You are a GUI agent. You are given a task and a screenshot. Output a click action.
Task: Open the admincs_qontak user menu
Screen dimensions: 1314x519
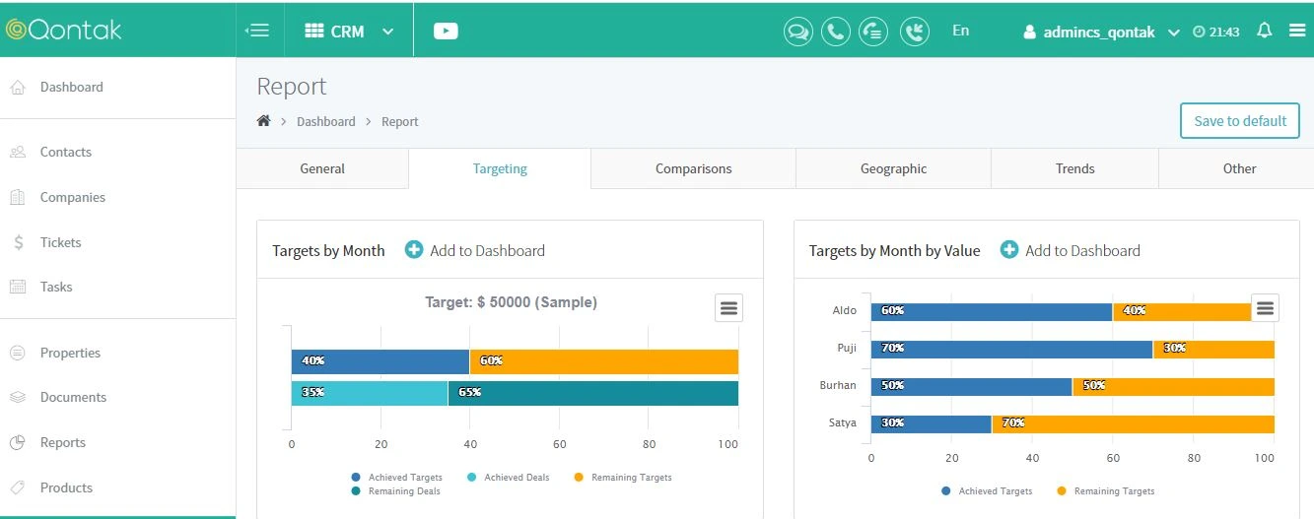click(1102, 32)
